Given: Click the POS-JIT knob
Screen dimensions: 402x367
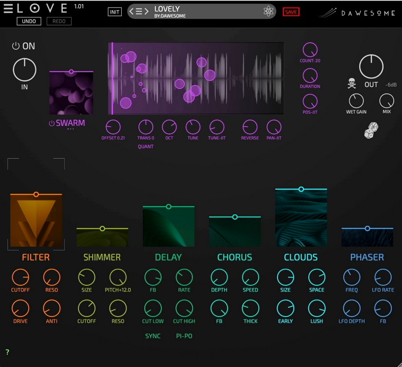Looking at the screenshot, I should (310, 101).
